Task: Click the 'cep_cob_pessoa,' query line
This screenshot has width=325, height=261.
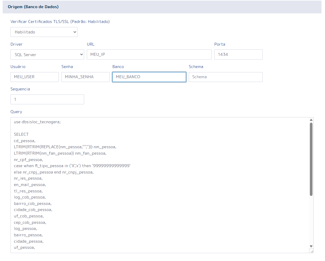Action: pyautogui.click(x=30, y=223)
